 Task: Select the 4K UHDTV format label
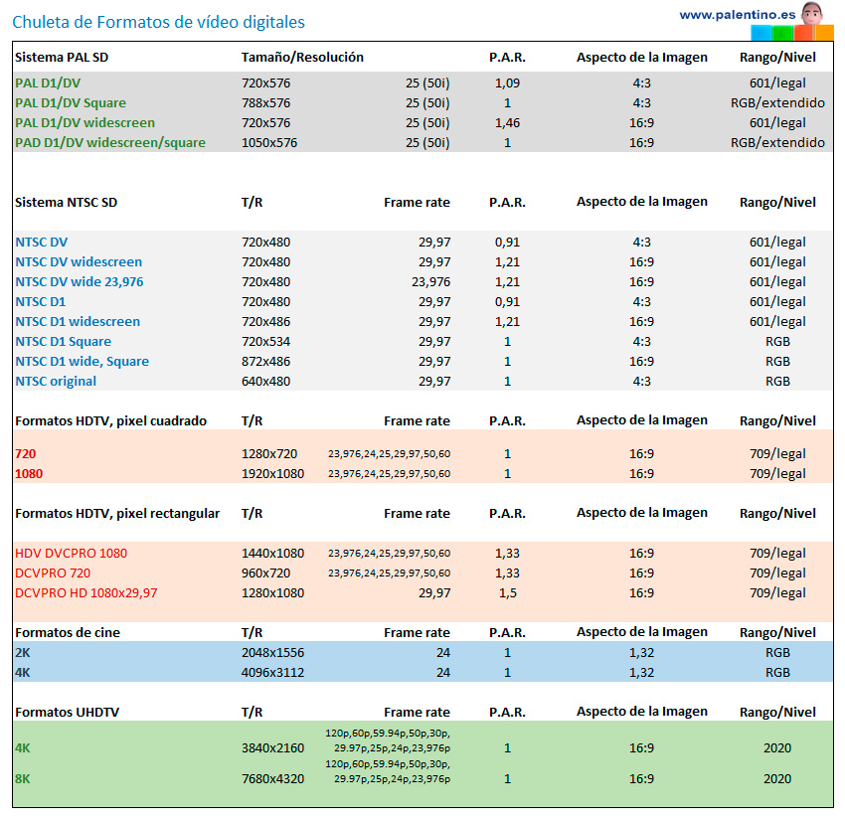pos(21,747)
